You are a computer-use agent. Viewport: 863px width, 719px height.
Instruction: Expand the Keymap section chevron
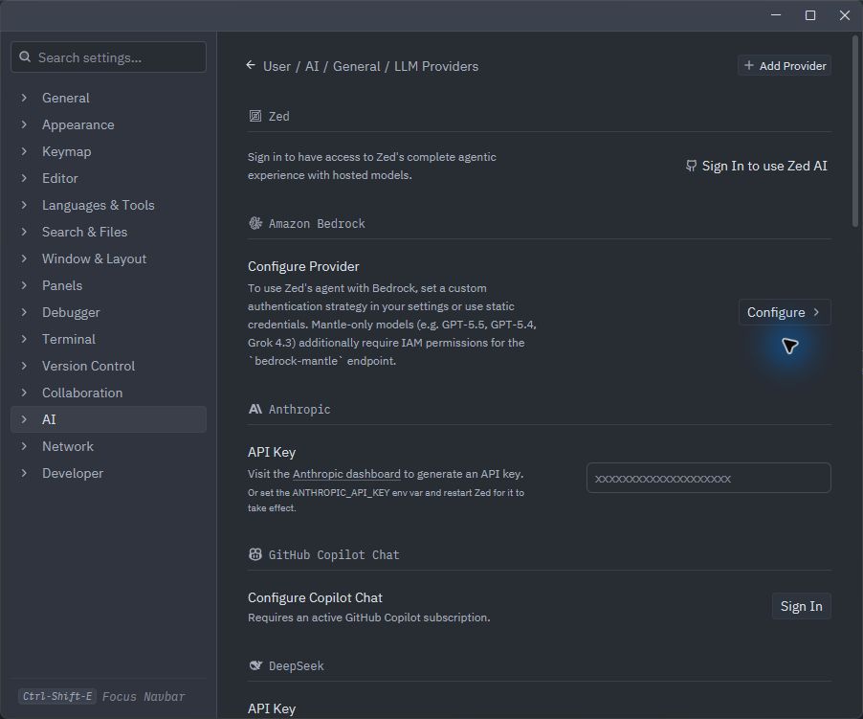point(24,151)
